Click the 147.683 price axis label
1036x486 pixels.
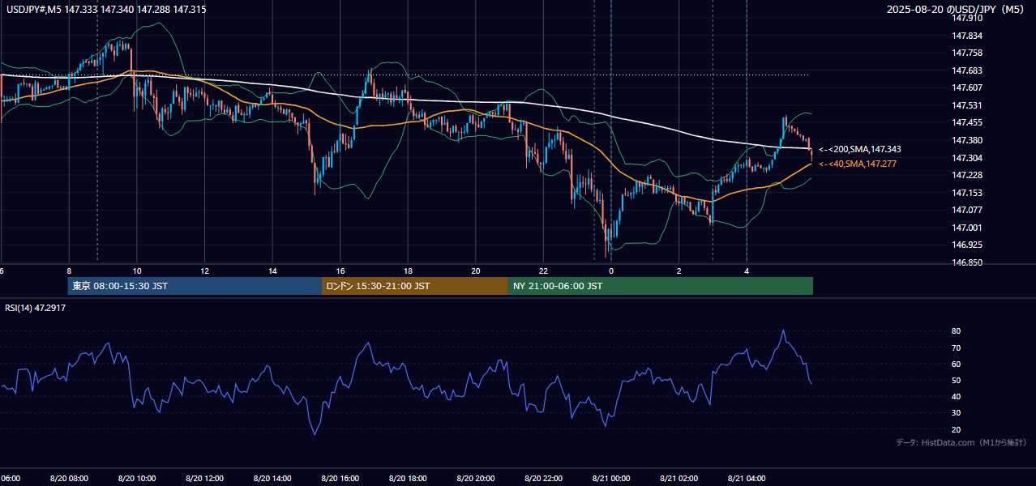(x=968, y=70)
